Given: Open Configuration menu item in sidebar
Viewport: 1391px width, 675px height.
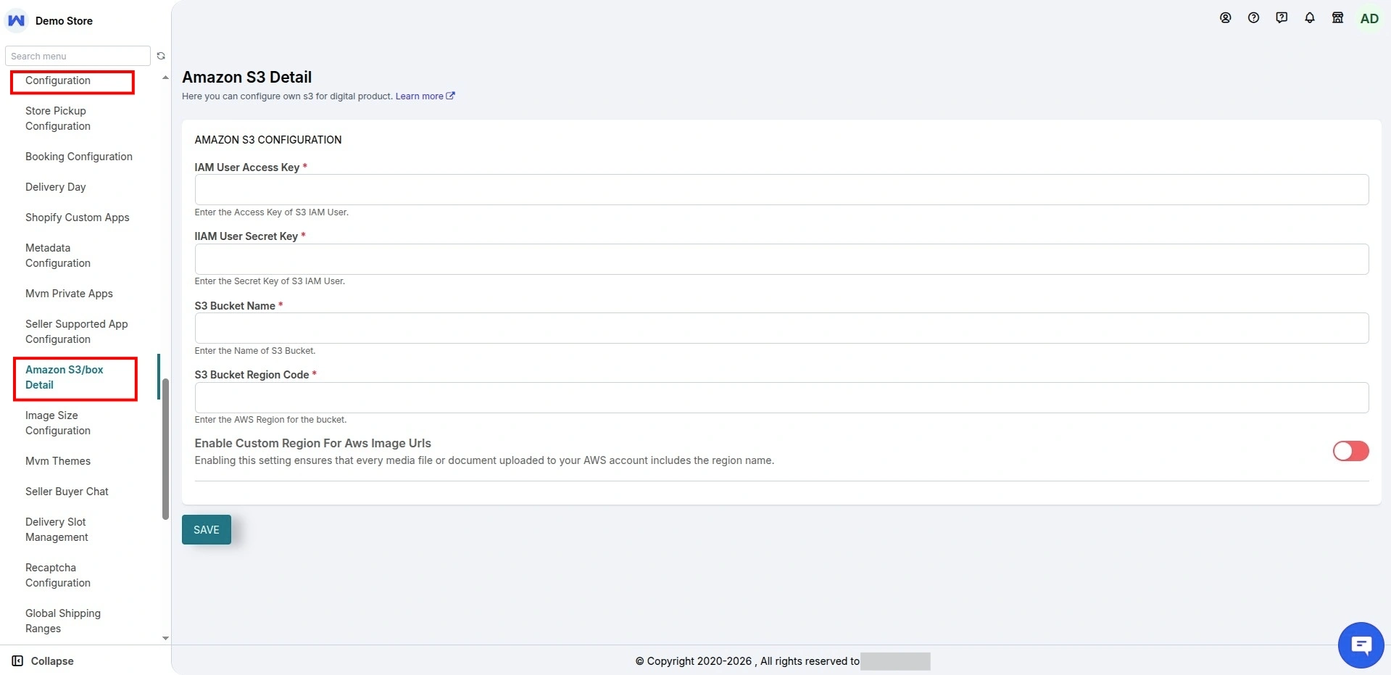Looking at the screenshot, I should tap(58, 80).
